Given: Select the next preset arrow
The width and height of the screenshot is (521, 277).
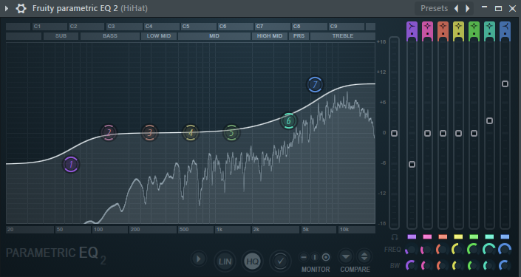Looking at the screenshot, I should 467,8.
